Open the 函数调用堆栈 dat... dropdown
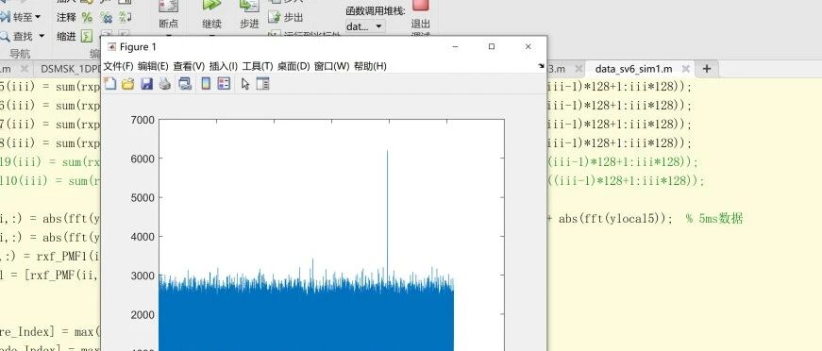The width and height of the screenshot is (822, 351). pyautogui.click(x=365, y=26)
